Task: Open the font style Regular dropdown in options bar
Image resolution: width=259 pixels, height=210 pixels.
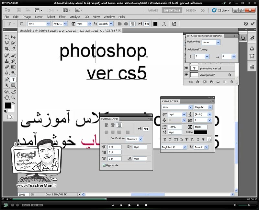Action: pos(65,24)
